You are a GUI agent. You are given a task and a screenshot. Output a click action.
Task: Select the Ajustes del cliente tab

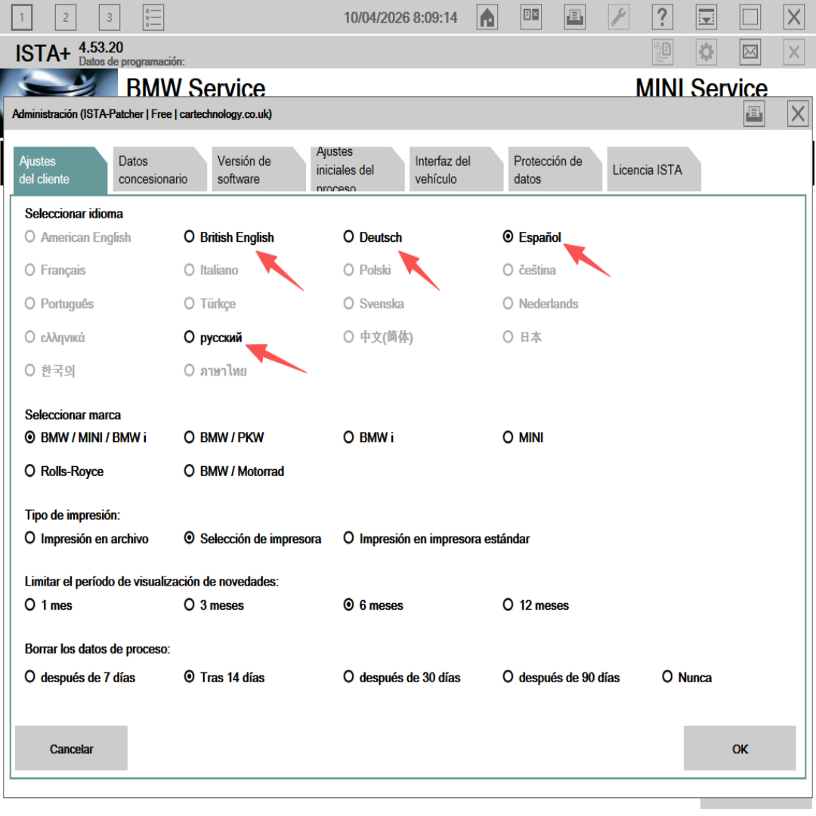pyautogui.click(x=59, y=170)
